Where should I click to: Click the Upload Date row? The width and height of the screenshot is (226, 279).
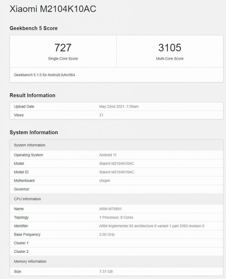[24, 107]
